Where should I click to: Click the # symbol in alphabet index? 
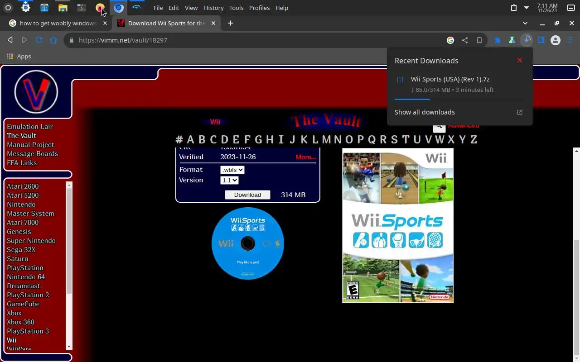point(179,139)
